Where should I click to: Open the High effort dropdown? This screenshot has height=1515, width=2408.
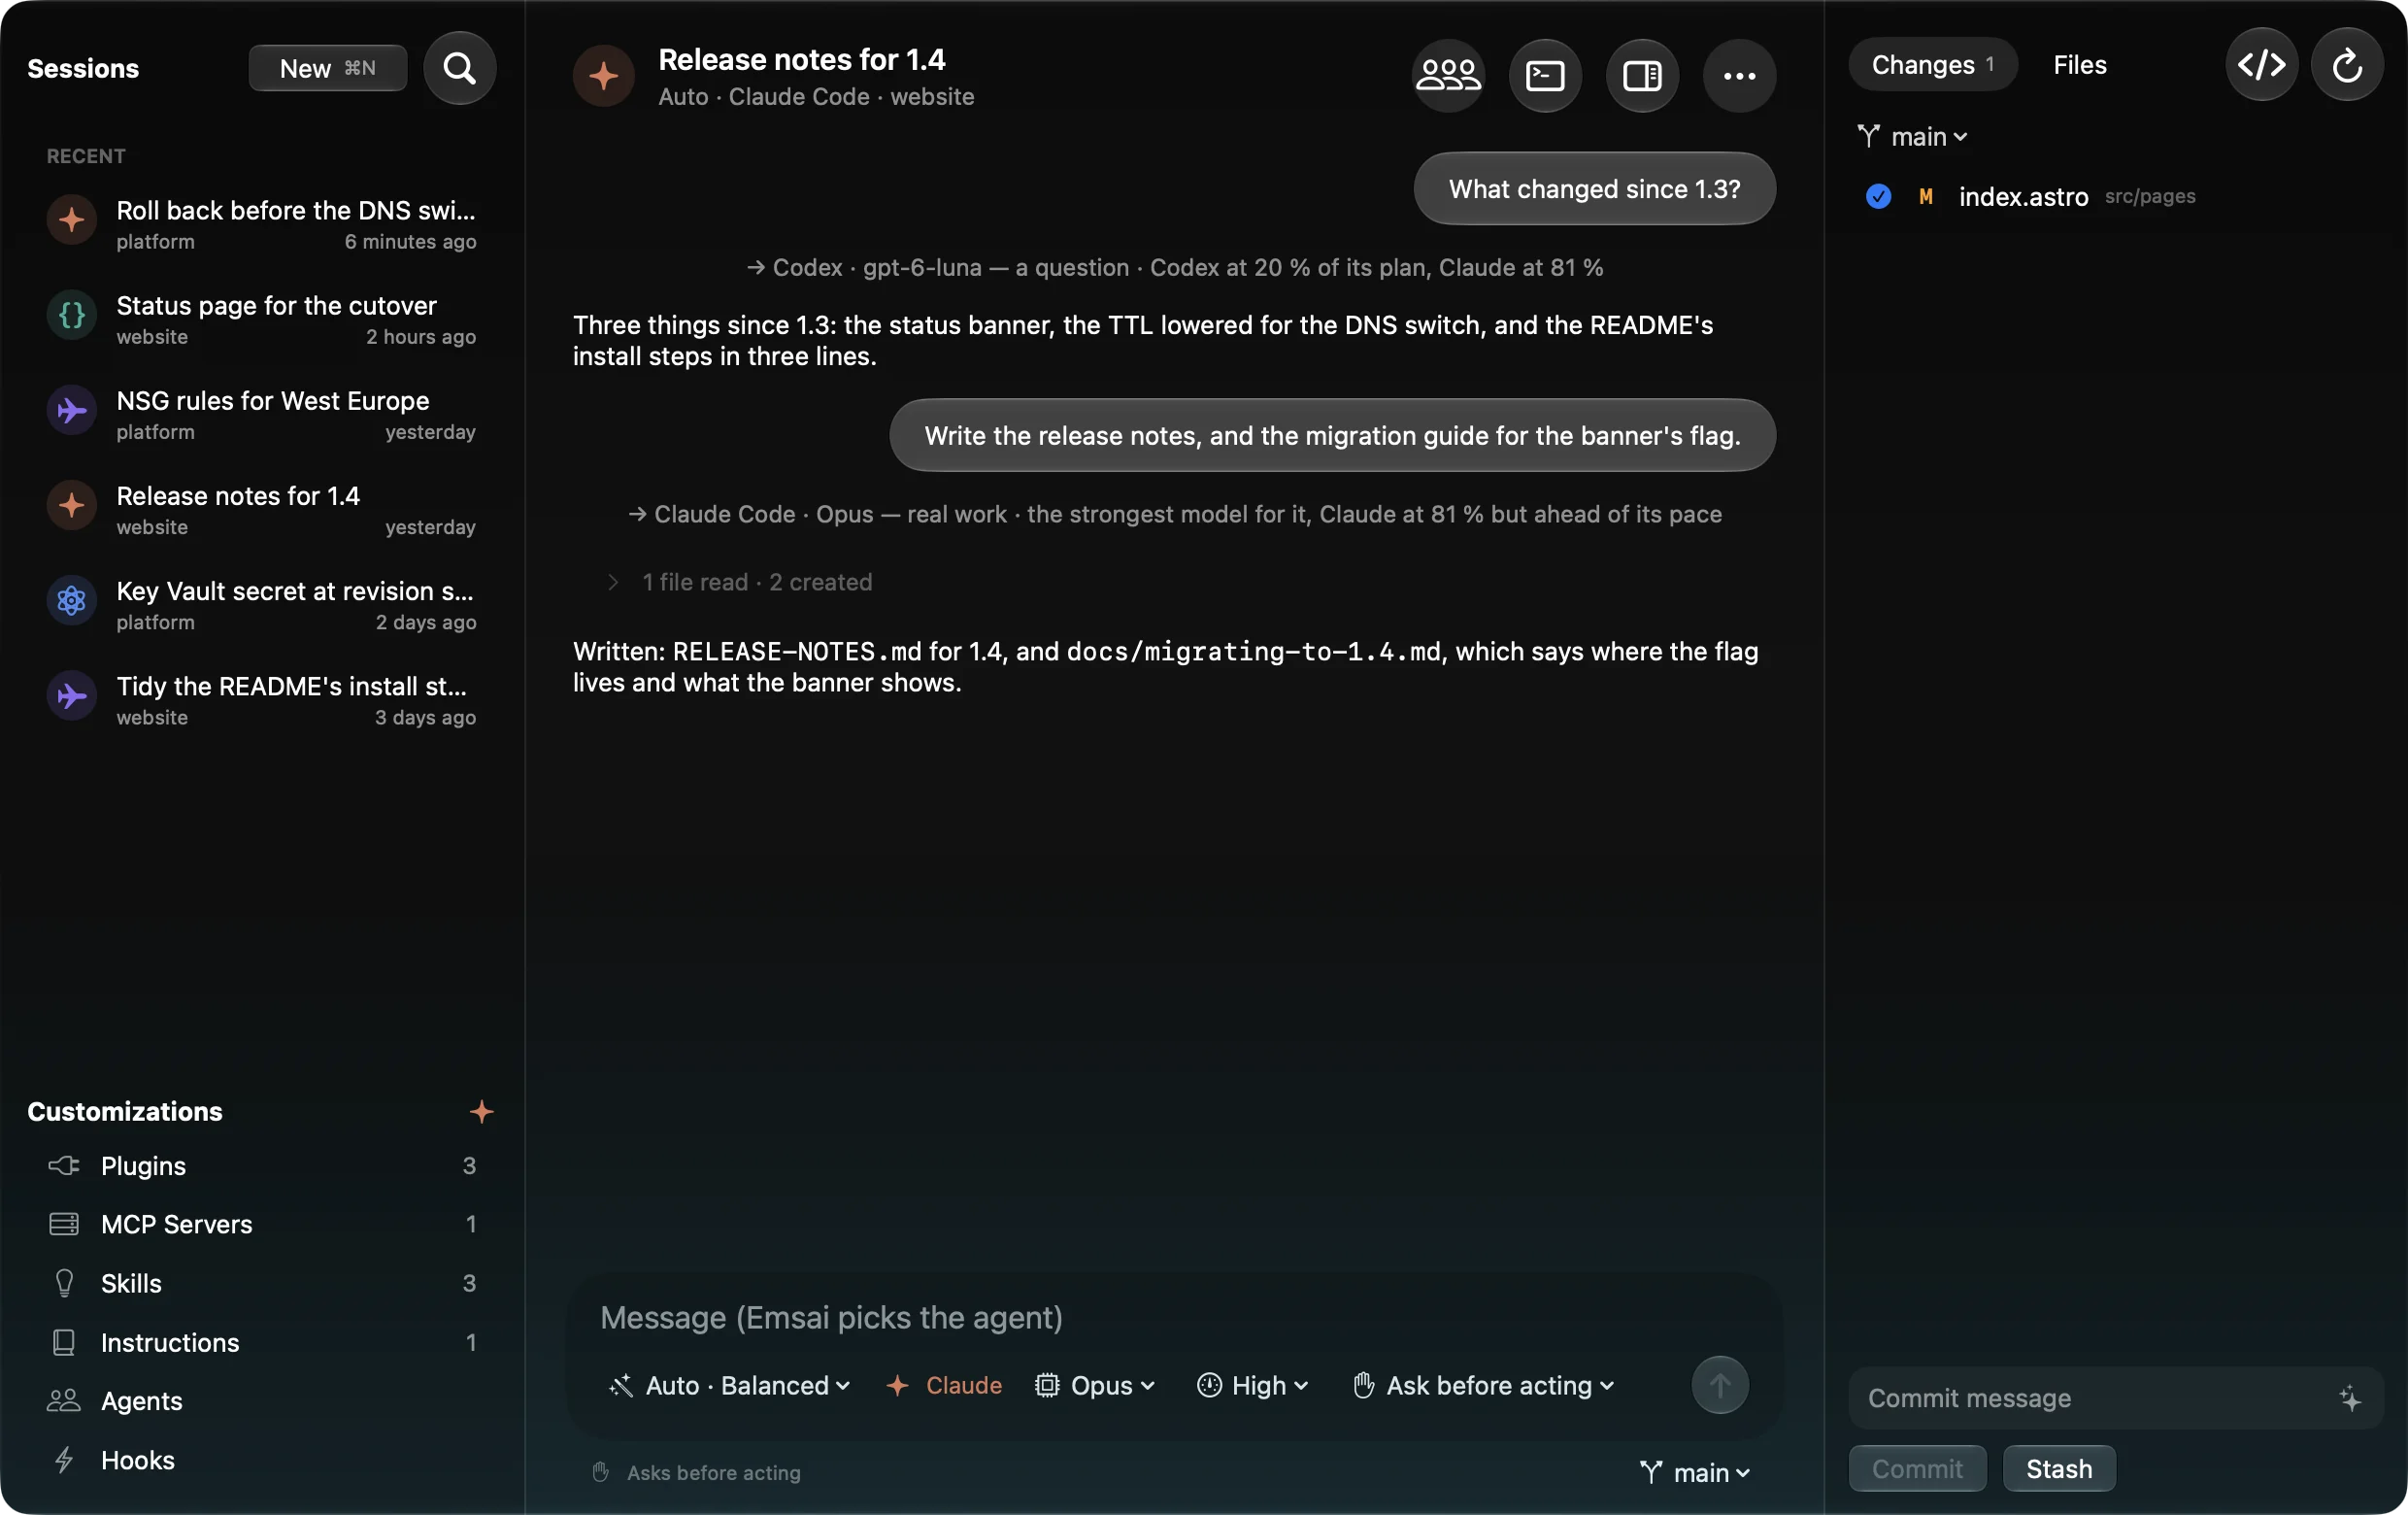1252,1384
